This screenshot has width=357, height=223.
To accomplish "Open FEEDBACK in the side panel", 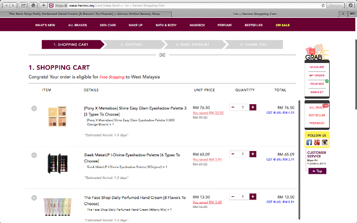I will point(317,123).
